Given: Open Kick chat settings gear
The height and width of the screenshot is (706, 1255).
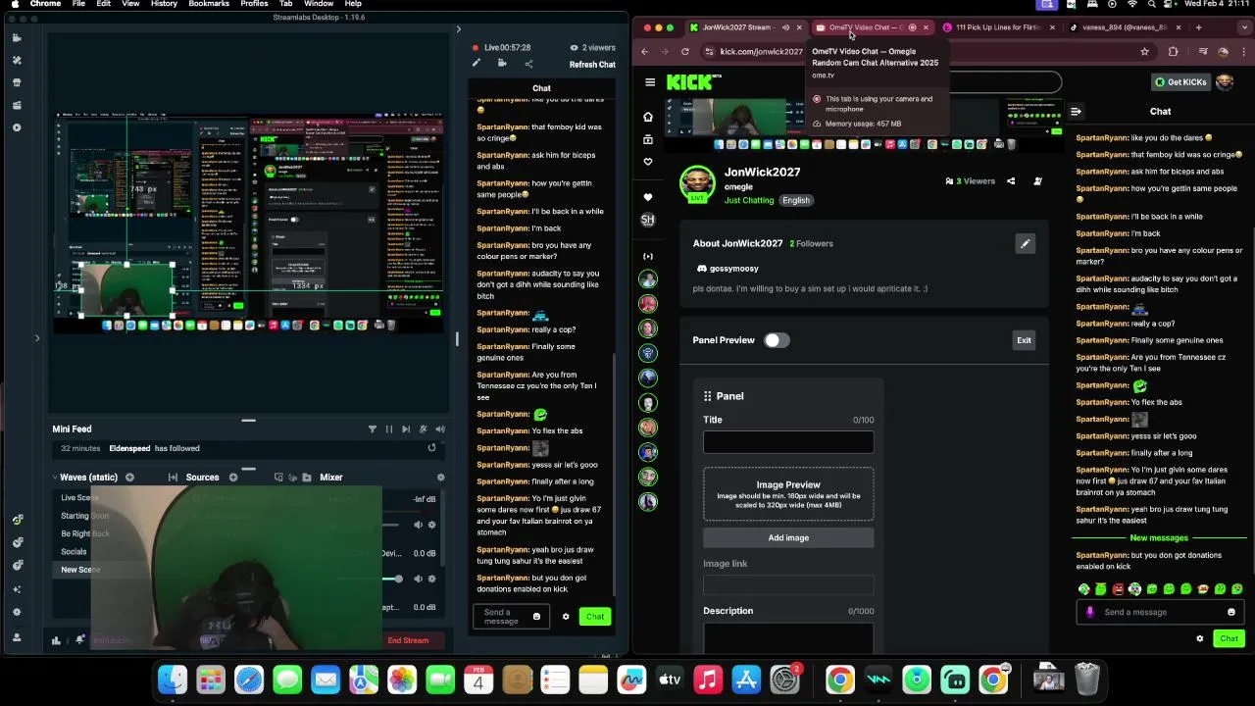Looking at the screenshot, I should [x=1199, y=638].
